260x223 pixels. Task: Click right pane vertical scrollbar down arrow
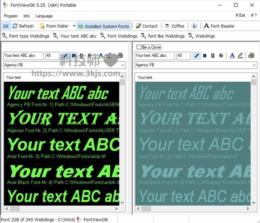pos(254,203)
